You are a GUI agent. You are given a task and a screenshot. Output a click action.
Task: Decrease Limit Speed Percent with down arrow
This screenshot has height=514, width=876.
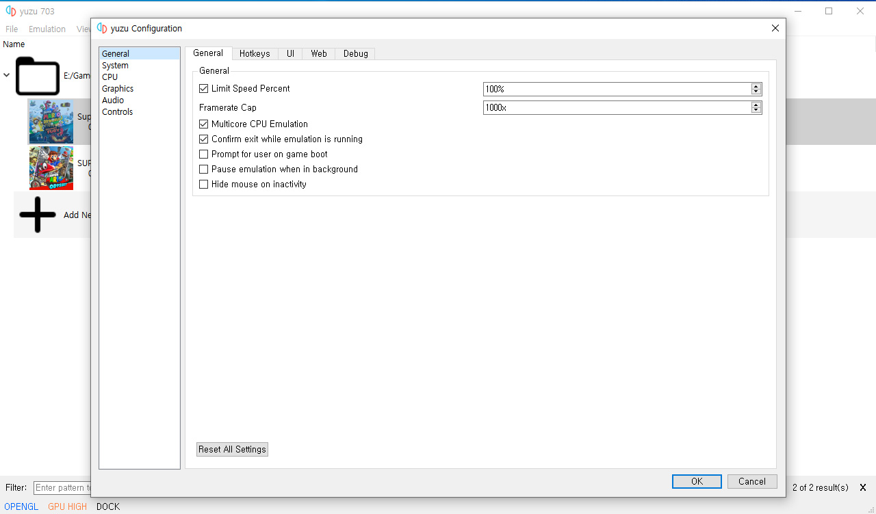tap(756, 92)
